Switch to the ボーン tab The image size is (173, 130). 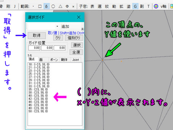pyautogui.click(x=54, y=60)
